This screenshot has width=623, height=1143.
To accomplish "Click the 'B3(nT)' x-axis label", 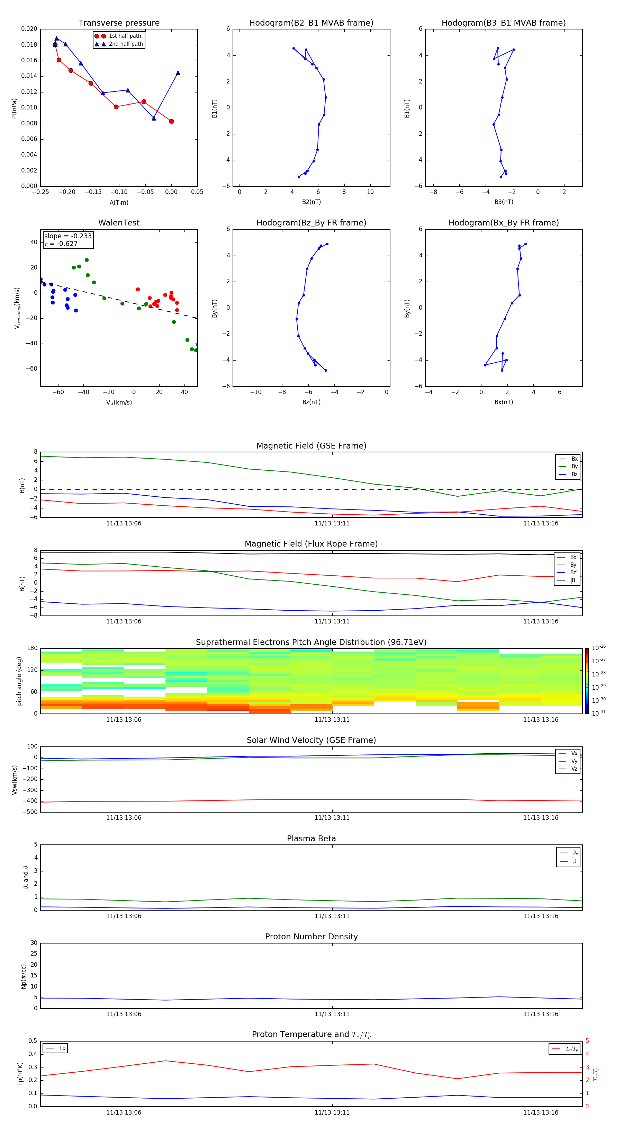I will pos(504,202).
